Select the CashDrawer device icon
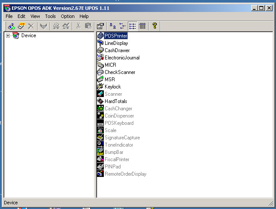The width and height of the screenshot is (276, 209). click(100, 50)
